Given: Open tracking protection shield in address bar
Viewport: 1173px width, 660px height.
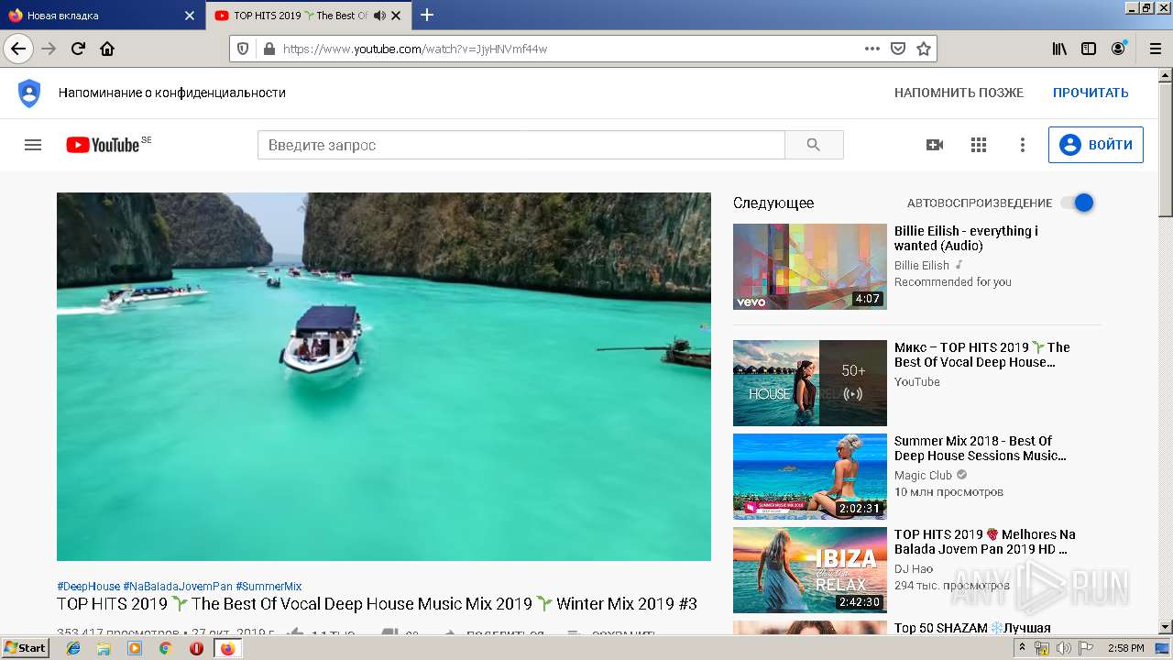Looking at the screenshot, I should point(243,49).
